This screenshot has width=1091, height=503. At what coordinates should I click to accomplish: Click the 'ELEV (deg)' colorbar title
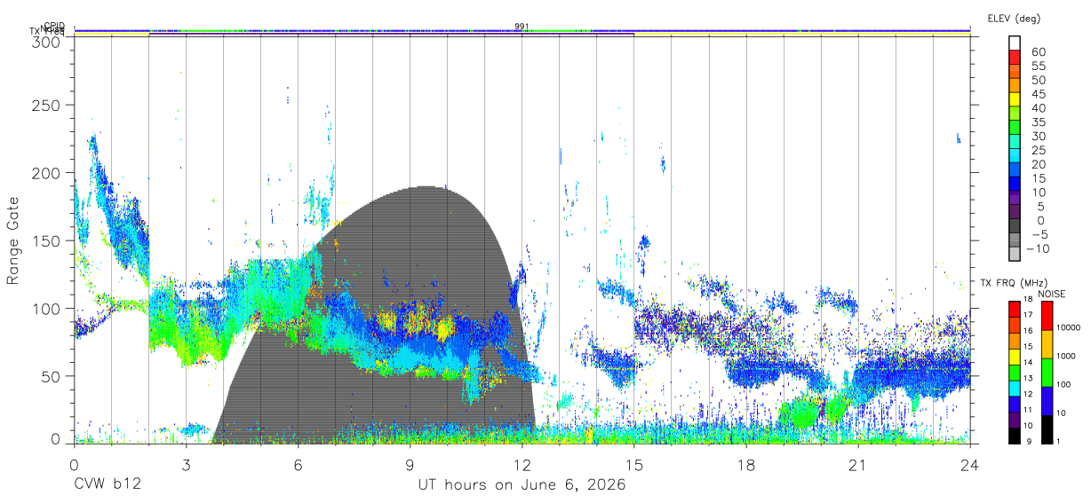pos(1014,18)
